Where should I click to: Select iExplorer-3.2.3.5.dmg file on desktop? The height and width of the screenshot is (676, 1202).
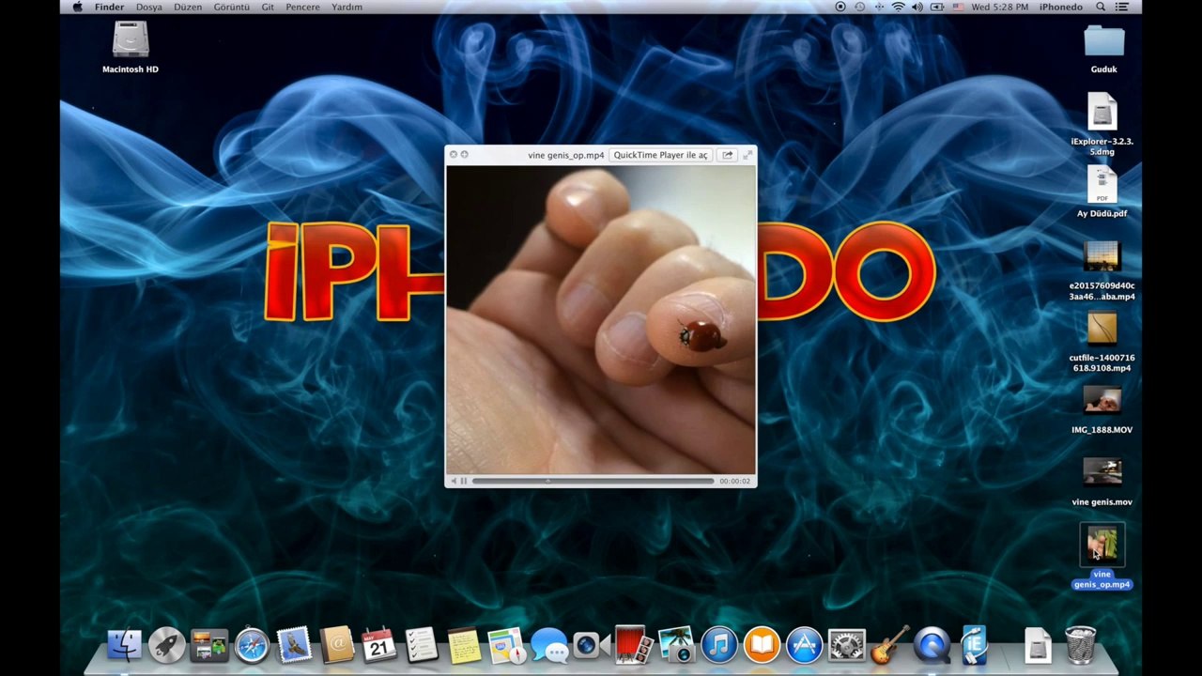pyautogui.click(x=1102, y=112)
